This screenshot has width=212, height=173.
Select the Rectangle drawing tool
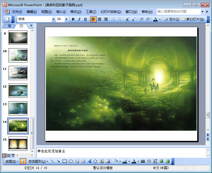tap(65, 161)
